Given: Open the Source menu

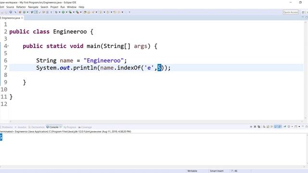Looking at the screenshot, I should tap(10, 7).
